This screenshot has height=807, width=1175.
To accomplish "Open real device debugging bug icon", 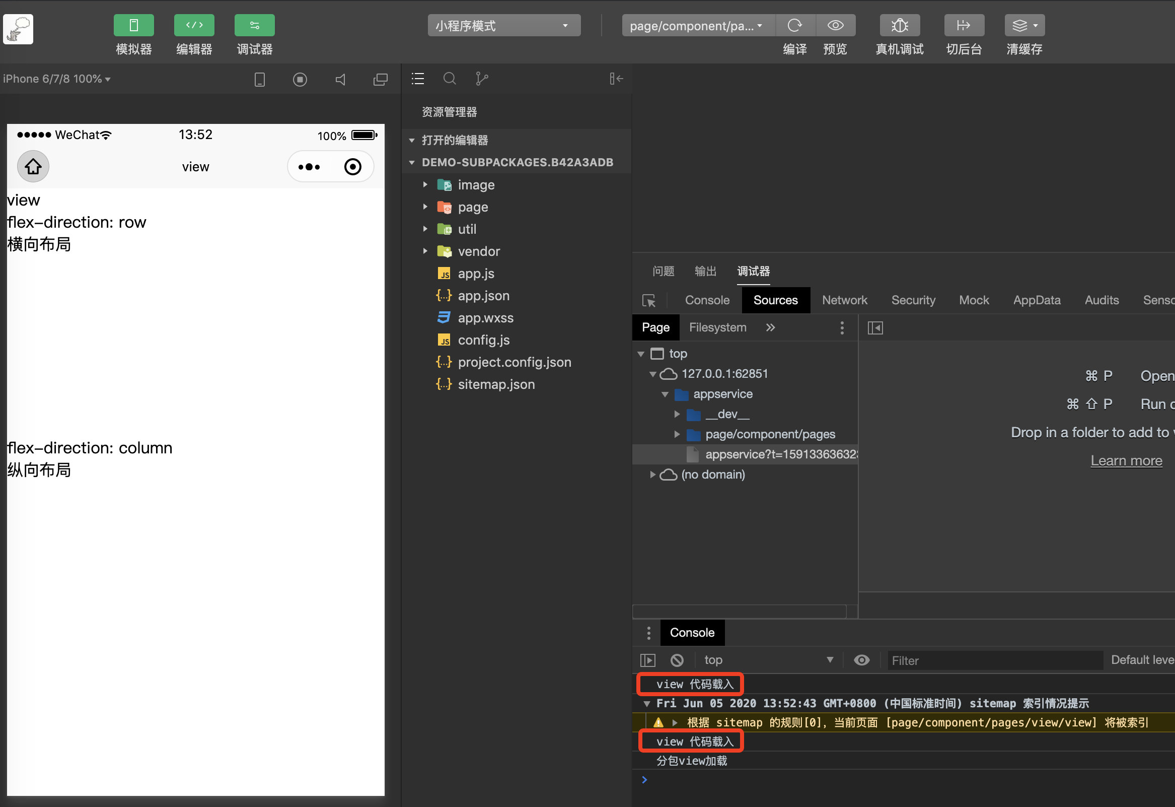I will coord(899,25).
